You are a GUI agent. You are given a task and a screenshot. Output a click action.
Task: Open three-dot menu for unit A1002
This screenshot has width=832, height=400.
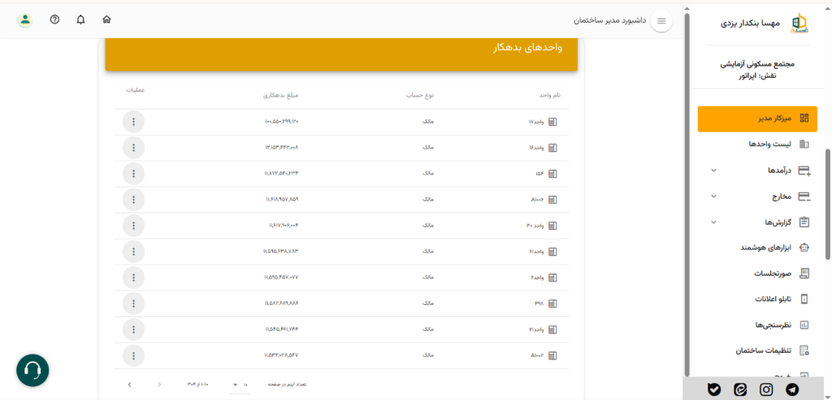134,355
